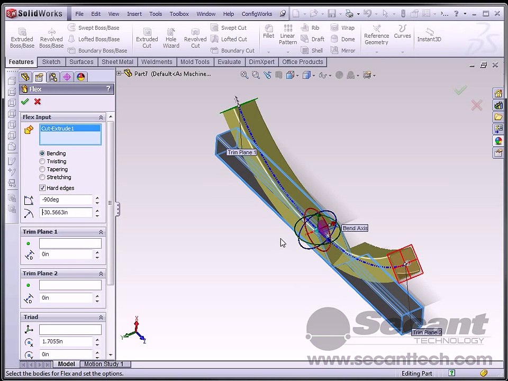The width and height of the screenshot is (508, 381).
Task: Select the Dome tool
Action: 343,39
